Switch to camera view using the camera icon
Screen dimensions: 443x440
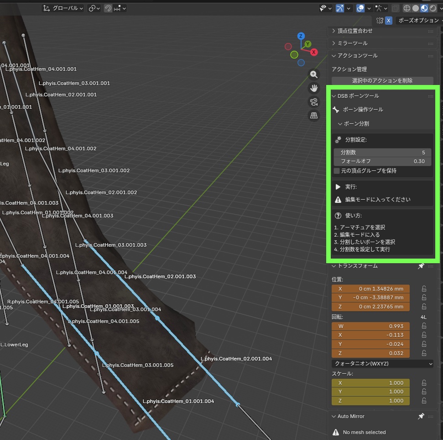pos(314,102)
